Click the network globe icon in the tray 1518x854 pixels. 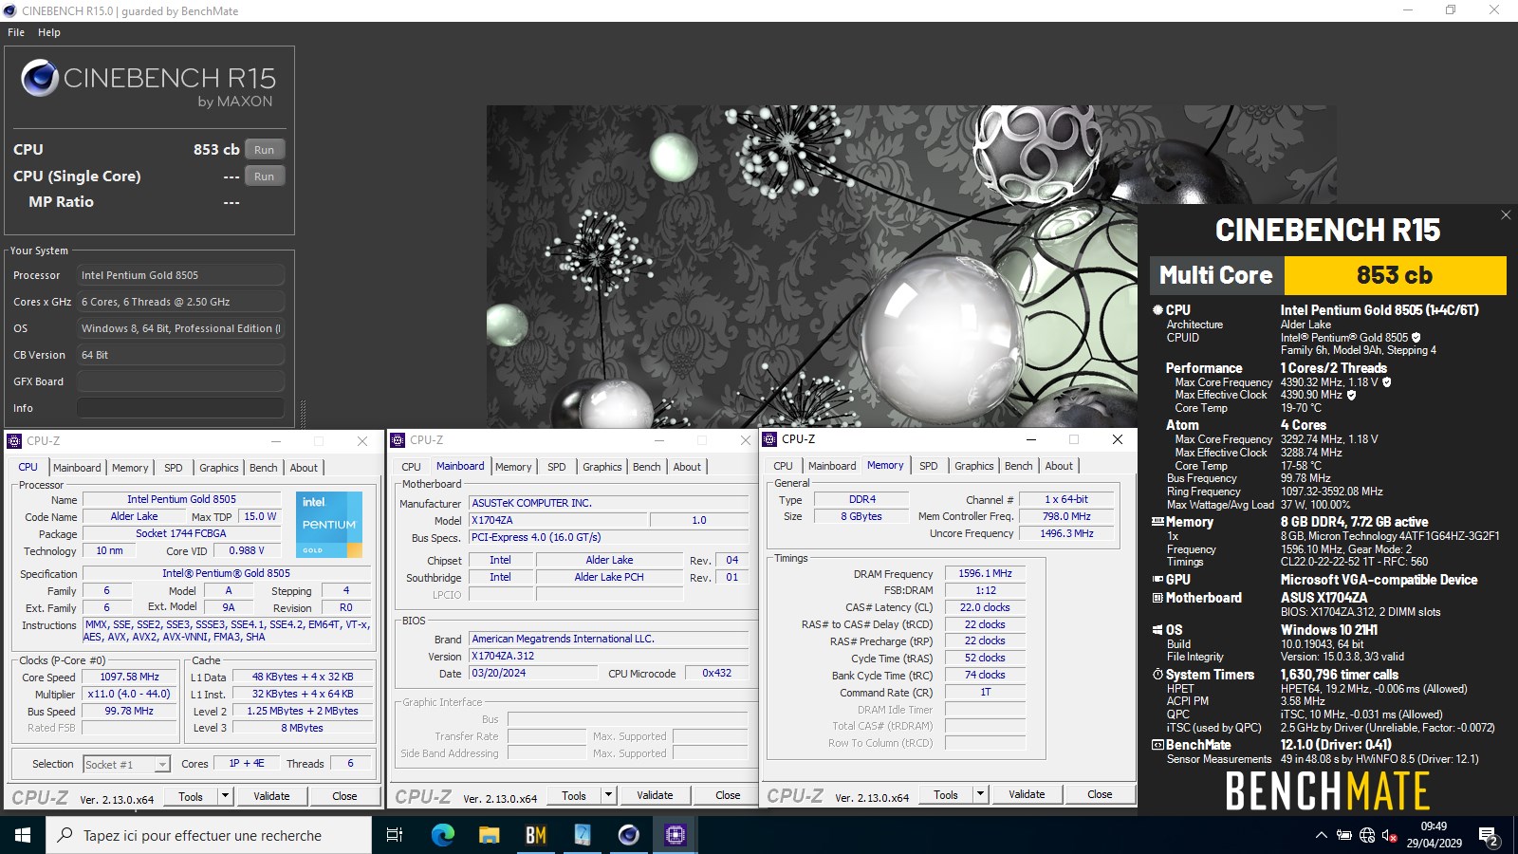(x=1367, y=835)
